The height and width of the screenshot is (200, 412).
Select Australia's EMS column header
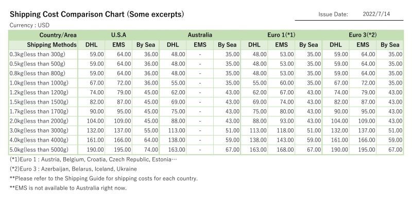tap(200, 45)
